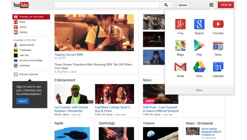
Task: Open Daft Punk Lose Yourself to Dance link
Action: [161, 109]
